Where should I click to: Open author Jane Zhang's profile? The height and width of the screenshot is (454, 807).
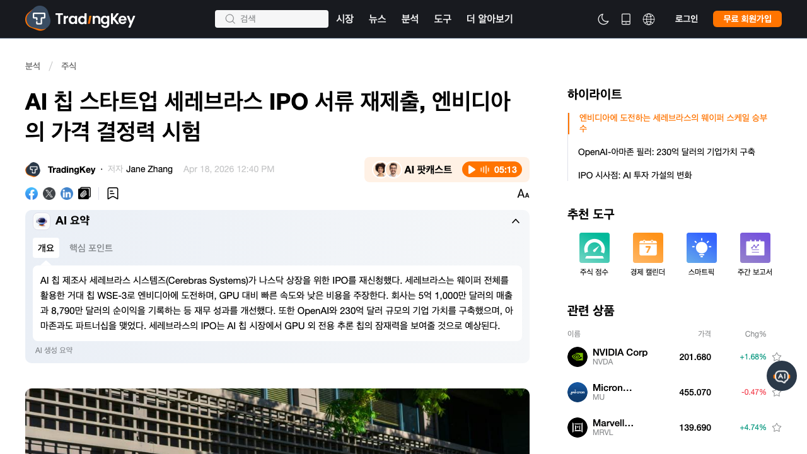pyautogui.click(x=149, y=169)
